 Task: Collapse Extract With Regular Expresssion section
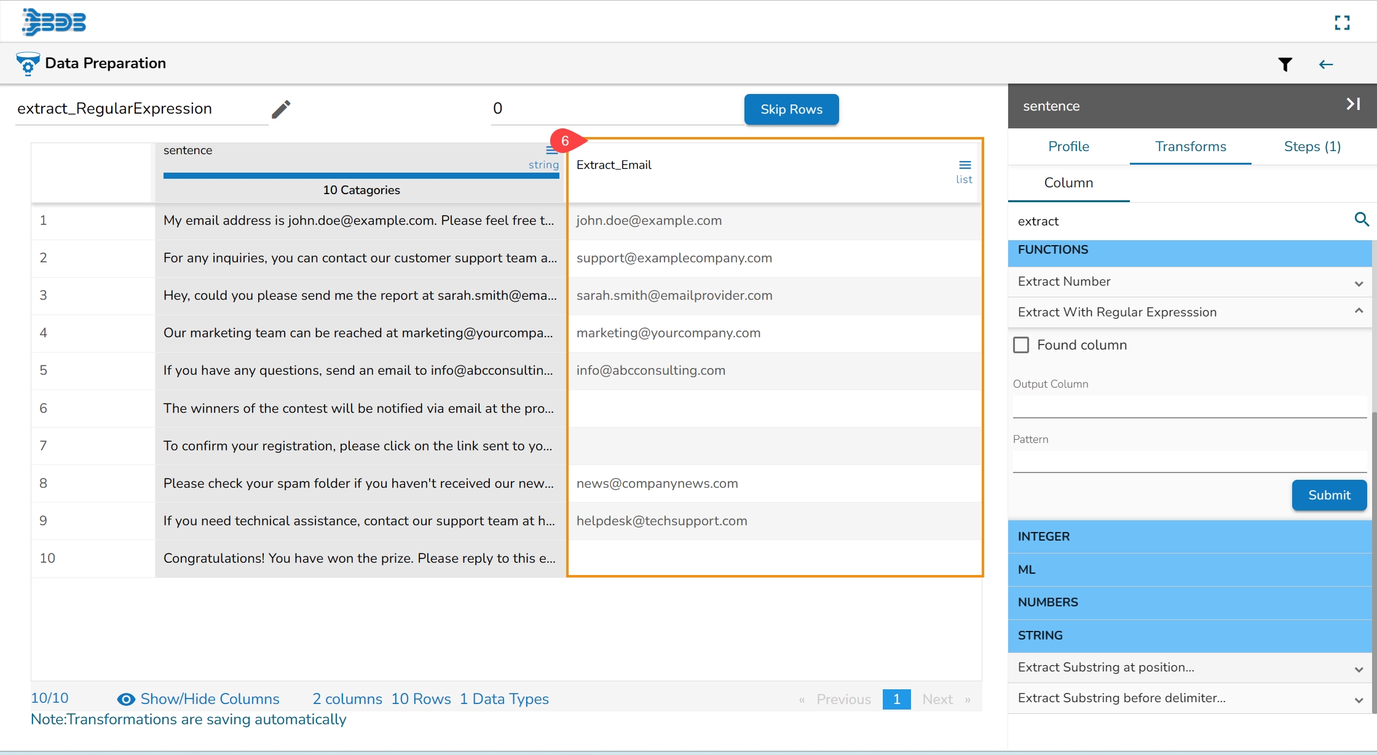click(x=1359, y=311)
